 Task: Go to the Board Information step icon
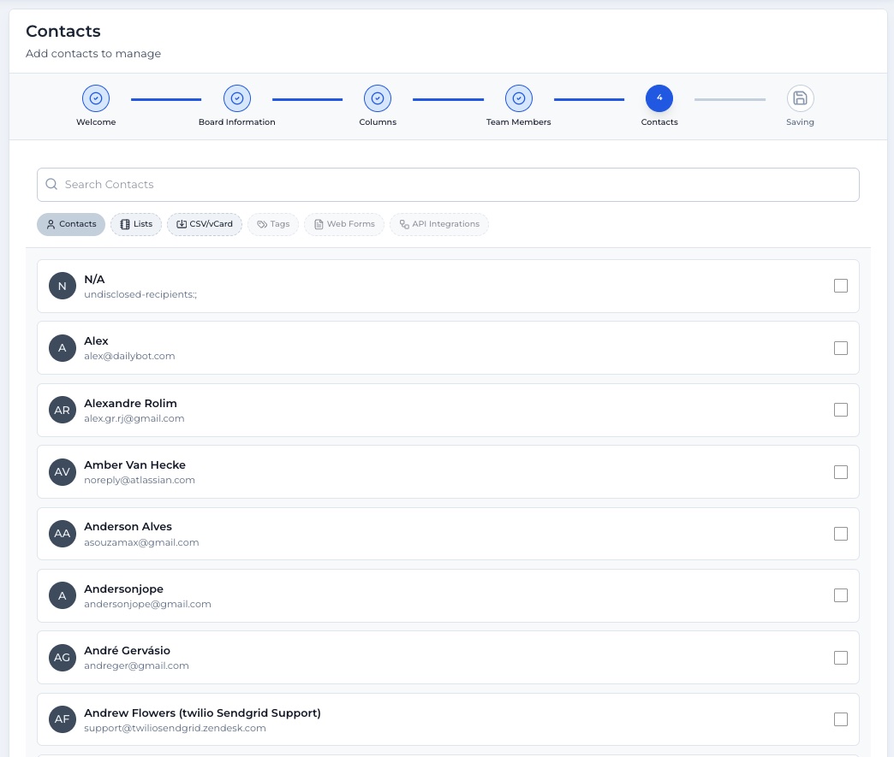pyautogui.click(x=237, y=98)
